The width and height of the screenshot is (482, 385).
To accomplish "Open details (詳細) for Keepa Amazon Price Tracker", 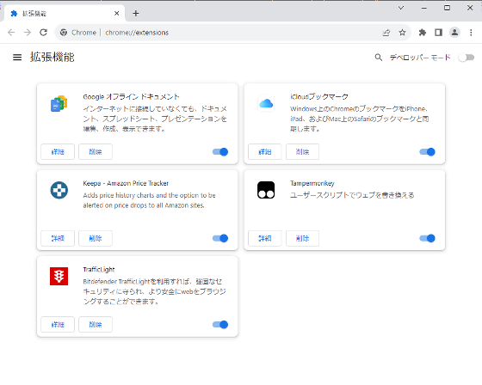I will point(58,238).
